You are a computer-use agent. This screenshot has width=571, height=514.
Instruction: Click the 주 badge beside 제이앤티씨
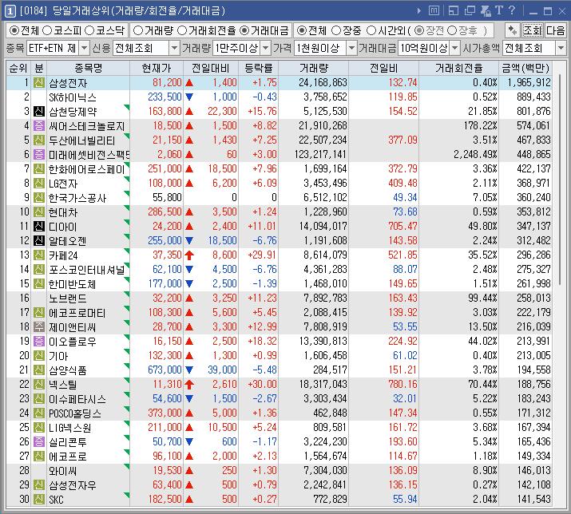pos(39,326)
